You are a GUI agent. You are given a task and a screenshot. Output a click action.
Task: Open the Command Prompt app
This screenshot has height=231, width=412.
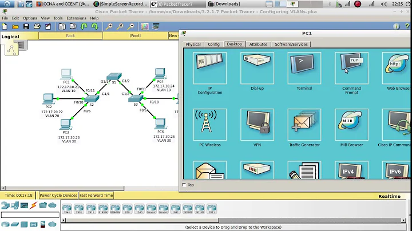pyautogui.click(x=351, y=68)
